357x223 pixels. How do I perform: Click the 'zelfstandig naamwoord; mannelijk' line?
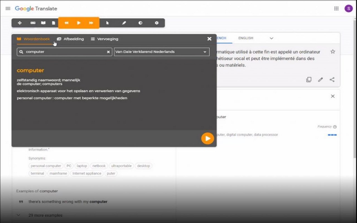48,80
